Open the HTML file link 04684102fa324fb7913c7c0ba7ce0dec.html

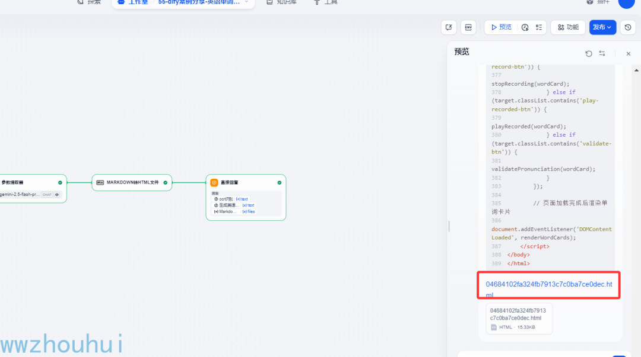tap(548, 289)
